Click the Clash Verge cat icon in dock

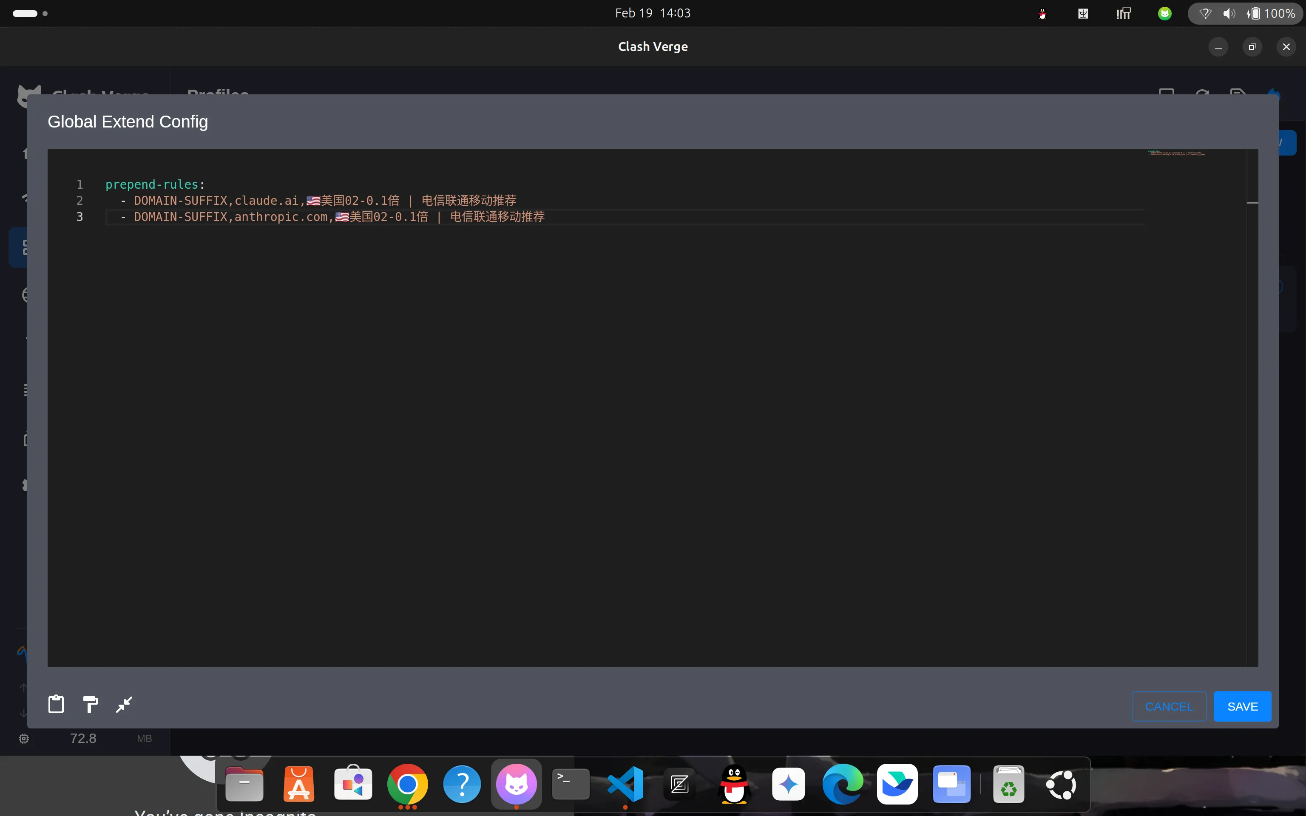[517, 784]
